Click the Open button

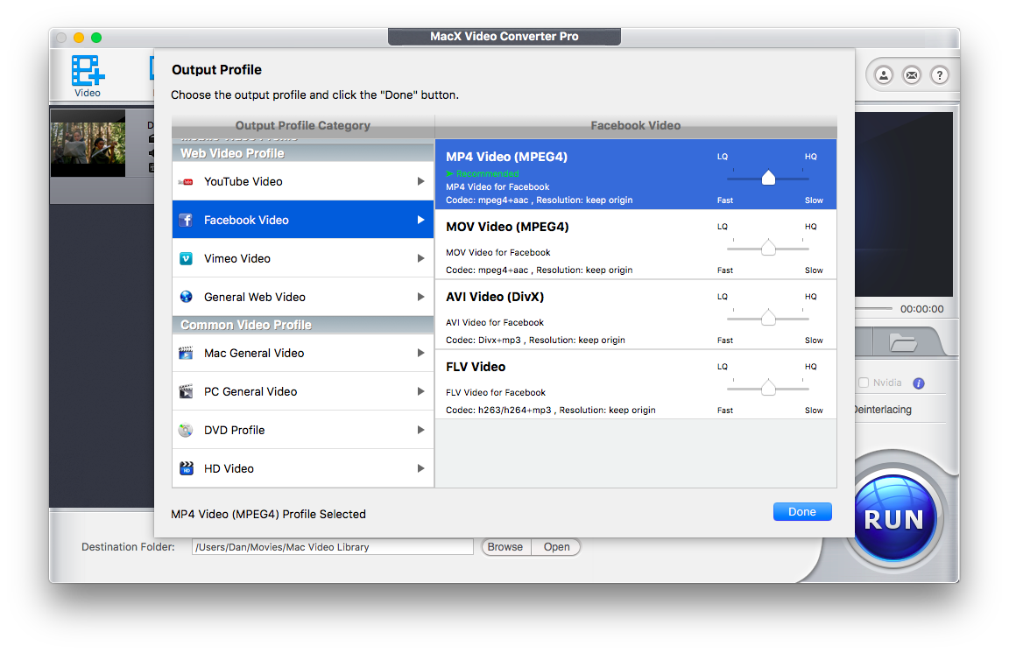point(557,547)
